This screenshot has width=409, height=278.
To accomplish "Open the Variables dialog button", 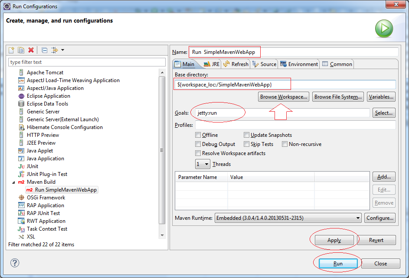I will coord(381,97).
